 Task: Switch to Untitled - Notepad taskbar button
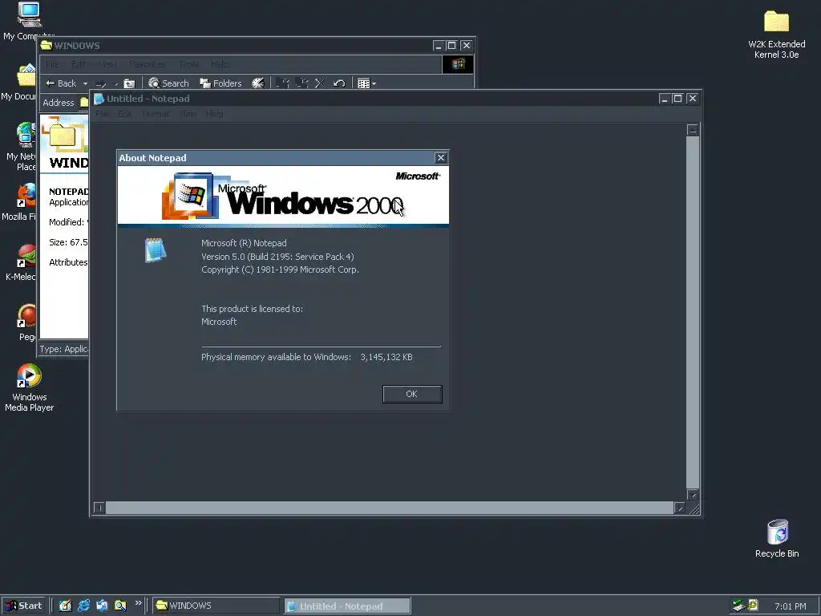(348, 606)
